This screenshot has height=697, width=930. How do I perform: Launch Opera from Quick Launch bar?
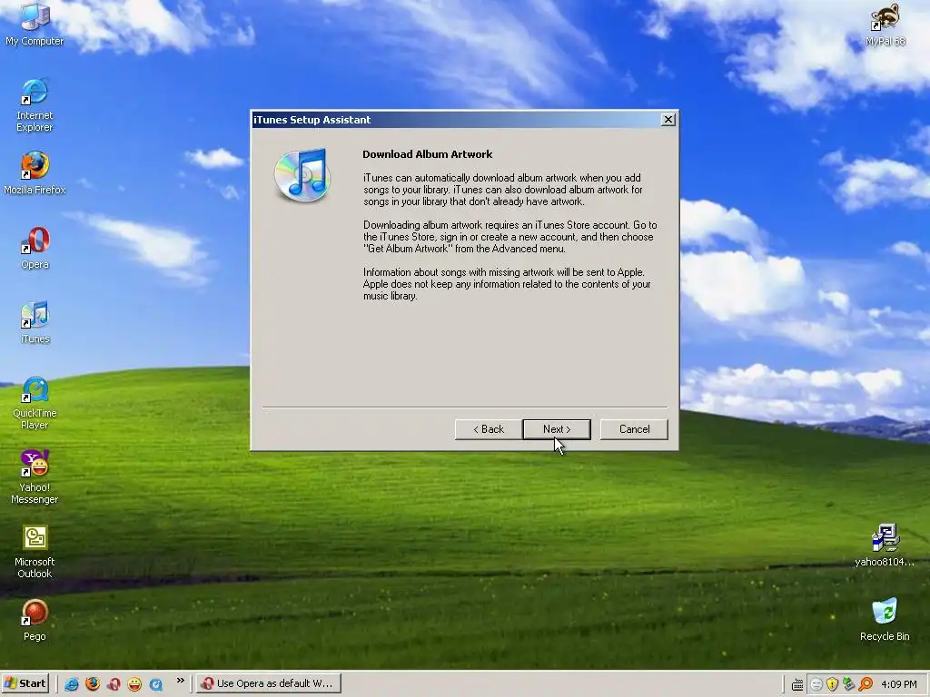(x=114, y=684)
